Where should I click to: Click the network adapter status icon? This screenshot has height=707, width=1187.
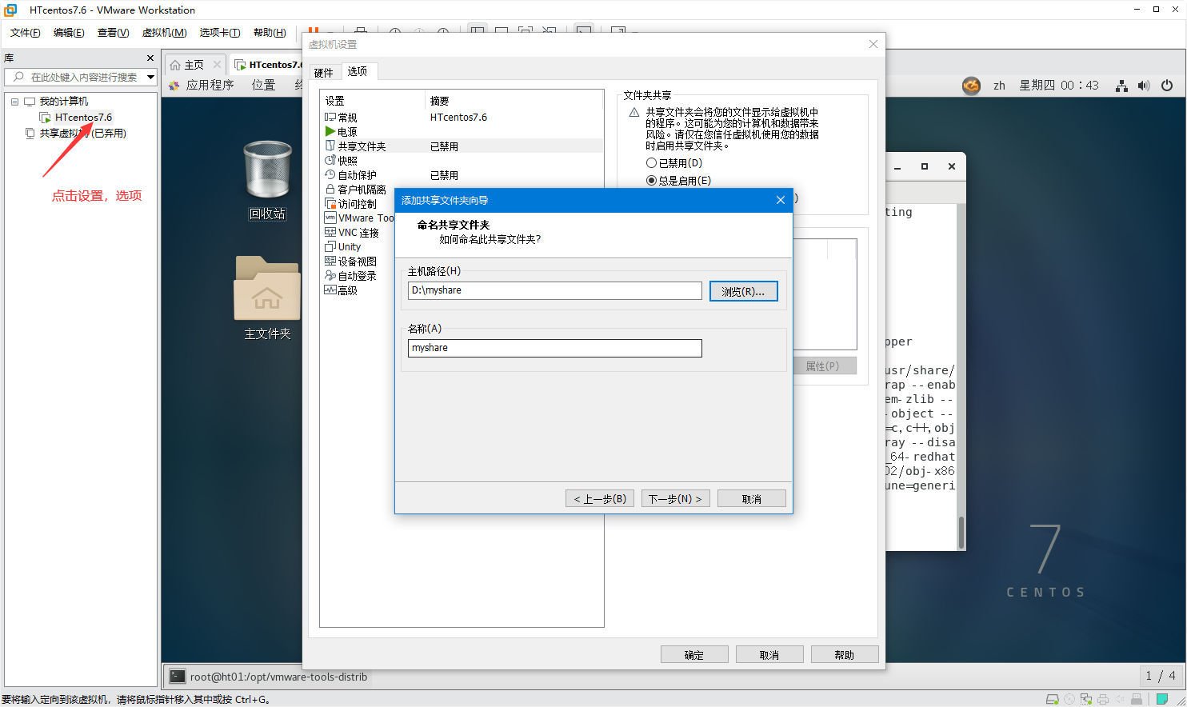1086,699
